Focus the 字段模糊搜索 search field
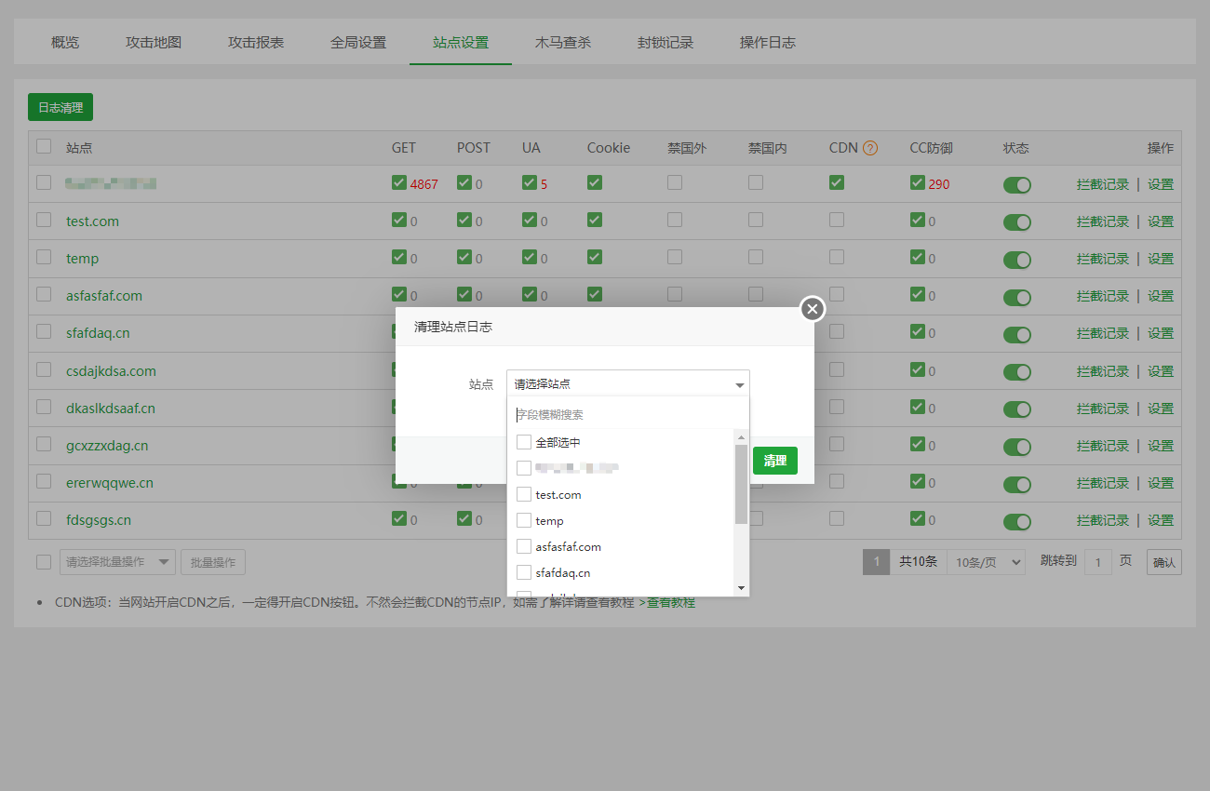Viewport: 1210px width, 791px height. coord(628,415)
